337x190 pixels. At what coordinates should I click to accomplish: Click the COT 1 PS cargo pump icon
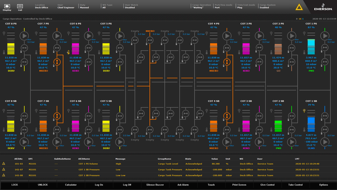click(325, 36)
